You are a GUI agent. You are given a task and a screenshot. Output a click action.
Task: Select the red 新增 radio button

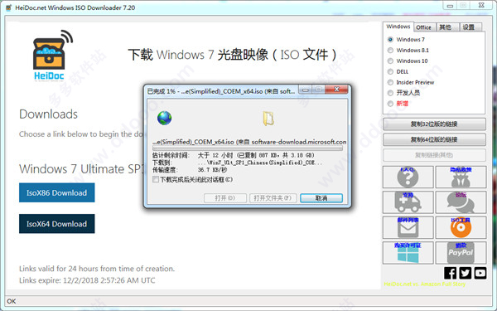[x=390, y=104]
